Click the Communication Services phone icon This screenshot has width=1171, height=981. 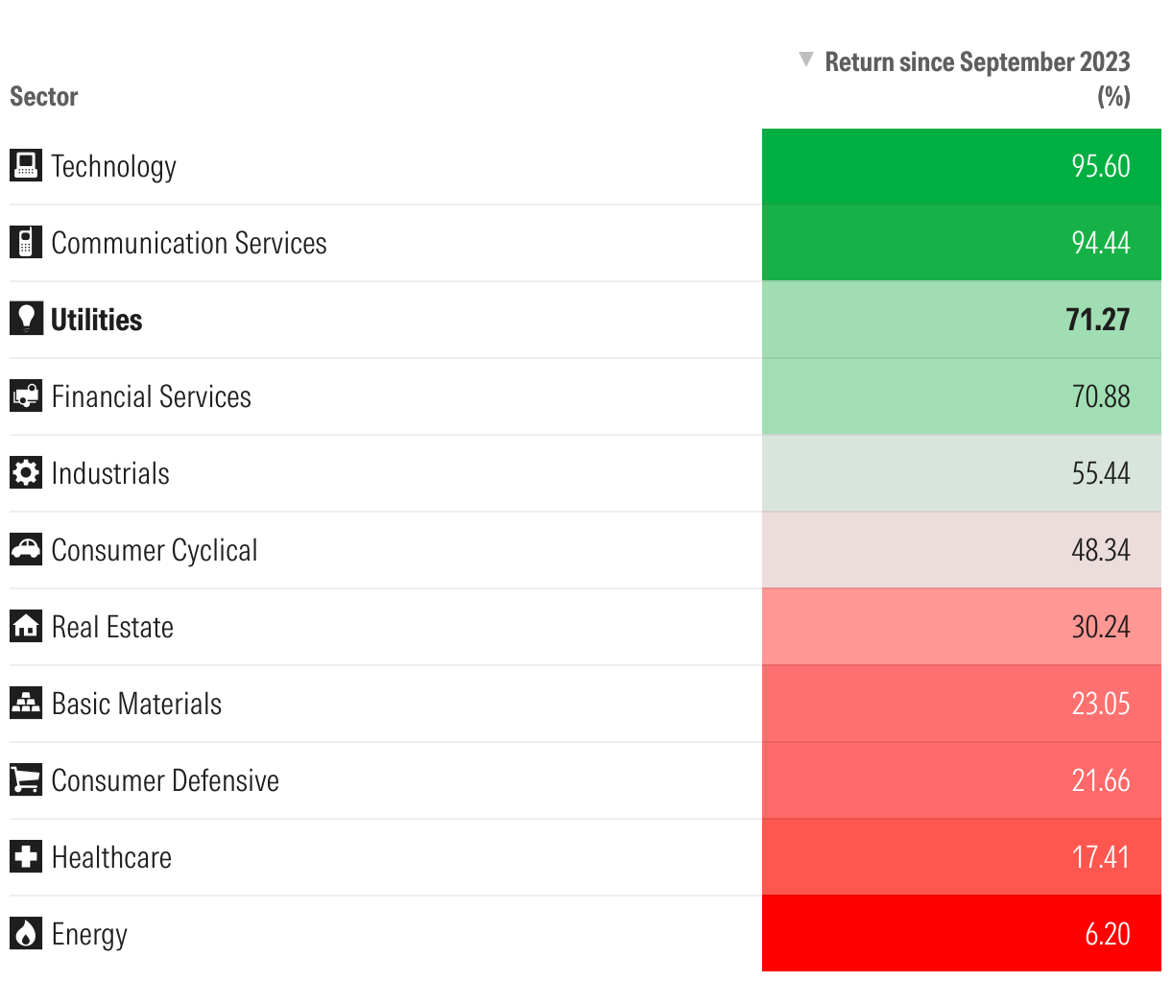point(26,243)
